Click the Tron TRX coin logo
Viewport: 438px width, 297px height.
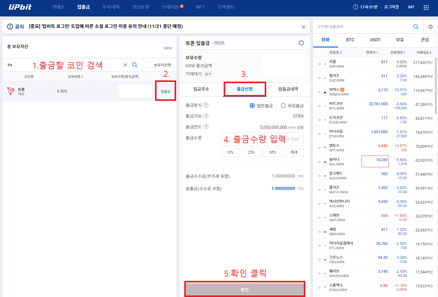point(11,91)
